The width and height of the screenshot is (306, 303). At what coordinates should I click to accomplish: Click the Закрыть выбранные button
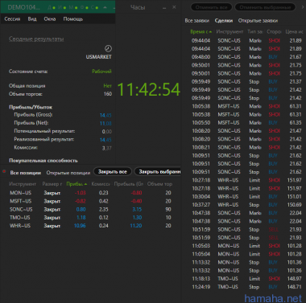pyautogui.click(x=158, y=172)
